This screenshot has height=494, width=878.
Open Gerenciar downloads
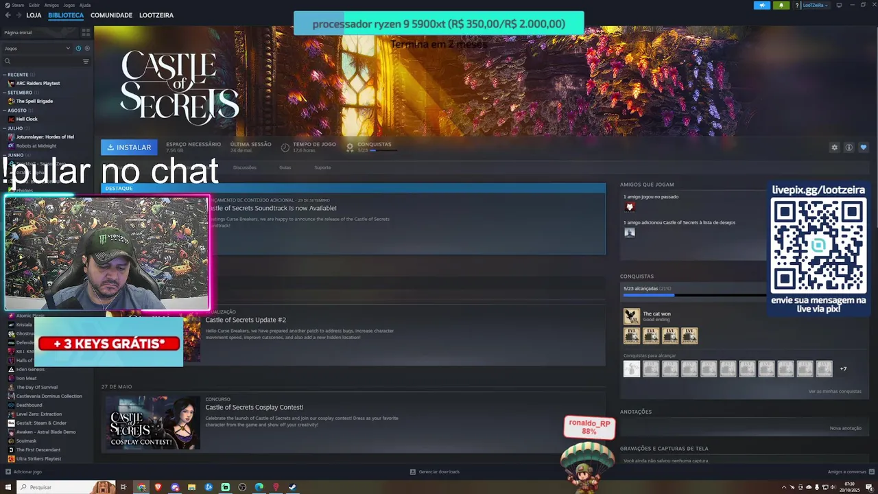click(435, 471)
